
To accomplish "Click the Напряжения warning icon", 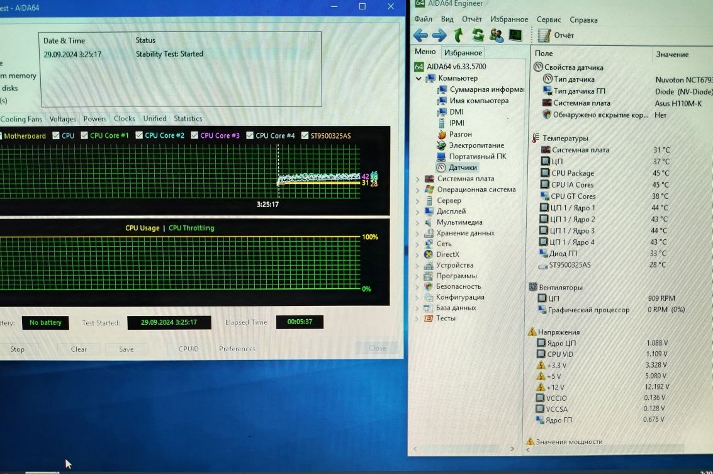I will pos(532,332).
